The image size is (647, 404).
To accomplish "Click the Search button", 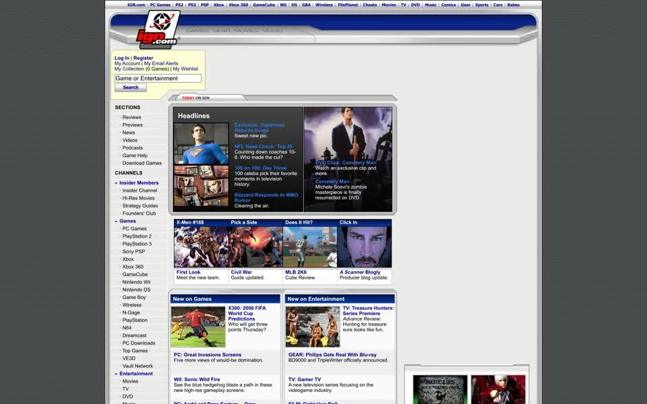I will (130, 88).
